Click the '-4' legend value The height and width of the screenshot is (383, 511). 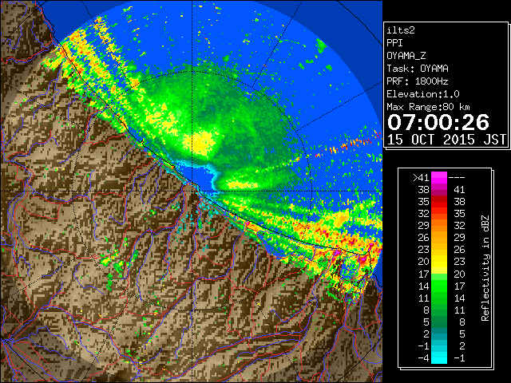click(423, 358)
